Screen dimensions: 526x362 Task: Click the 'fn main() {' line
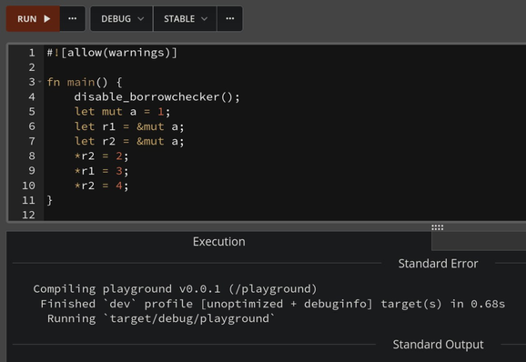coord(85,82)
